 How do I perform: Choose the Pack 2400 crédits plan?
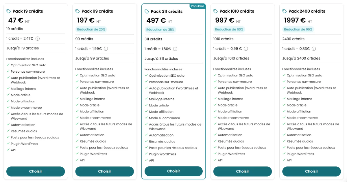tap(311, 171)
